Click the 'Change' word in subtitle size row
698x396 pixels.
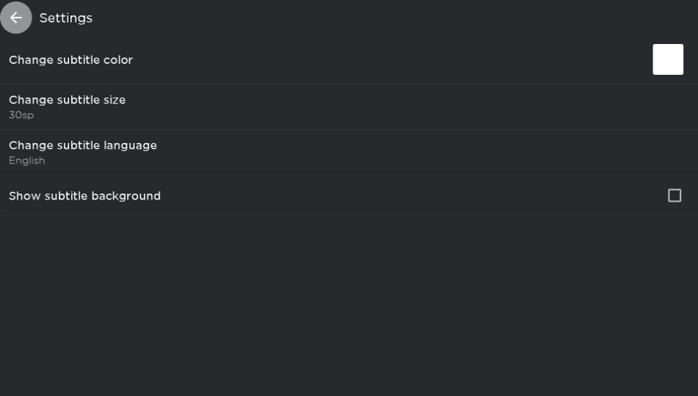pyautogui.click(x=26, y=100)
